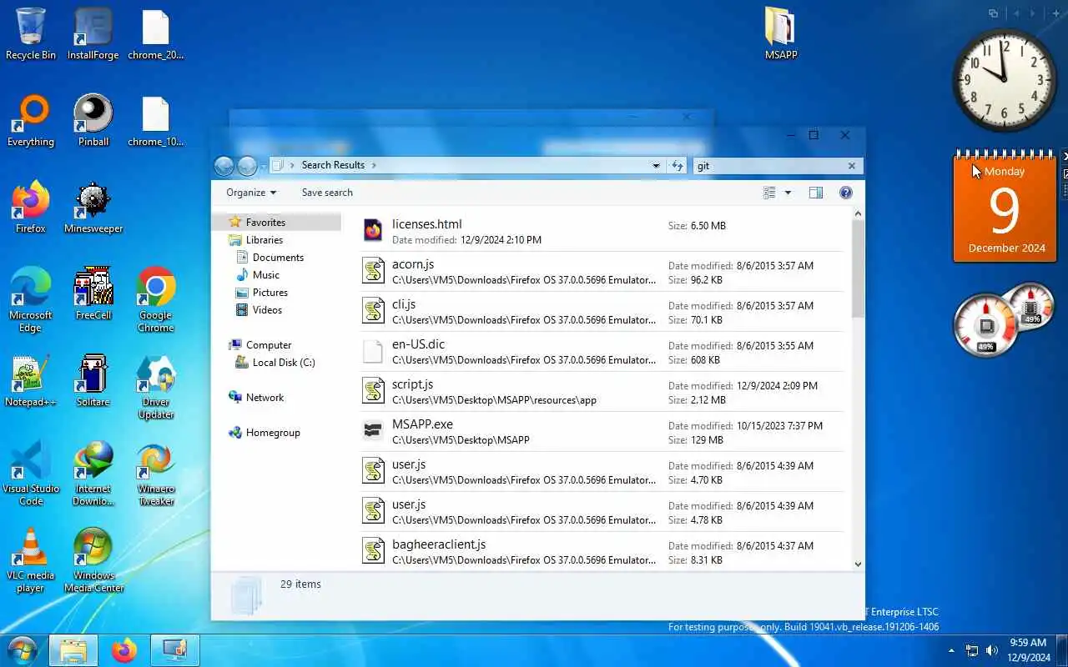Launch Driver Updater desktop shortcut
1068x667 pixels.
pyautogui.click(x=156, y=388)
